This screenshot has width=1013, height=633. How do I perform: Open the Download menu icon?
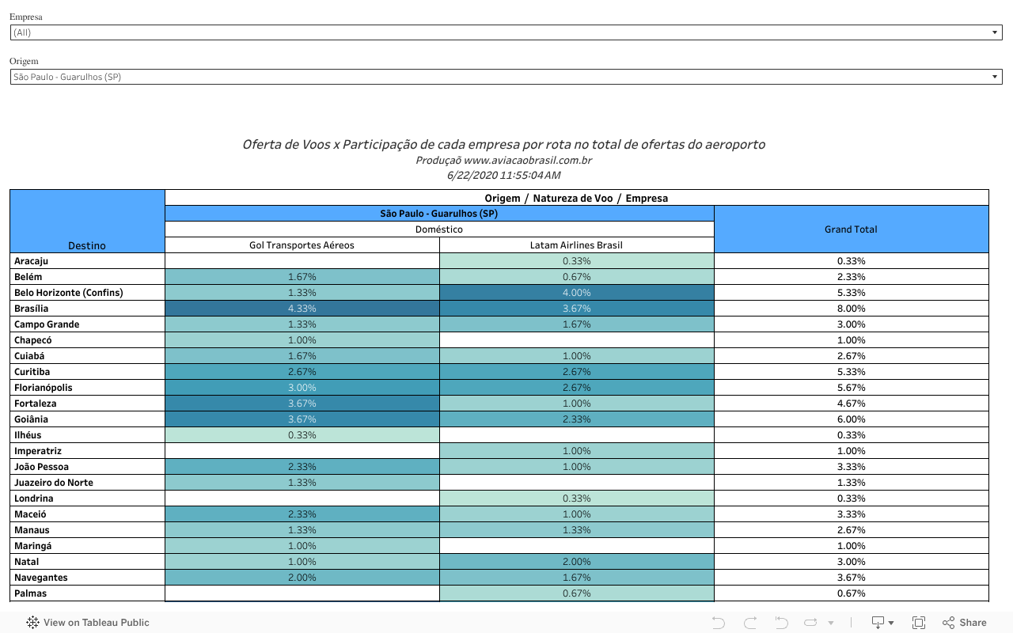[x=882, y=623]
